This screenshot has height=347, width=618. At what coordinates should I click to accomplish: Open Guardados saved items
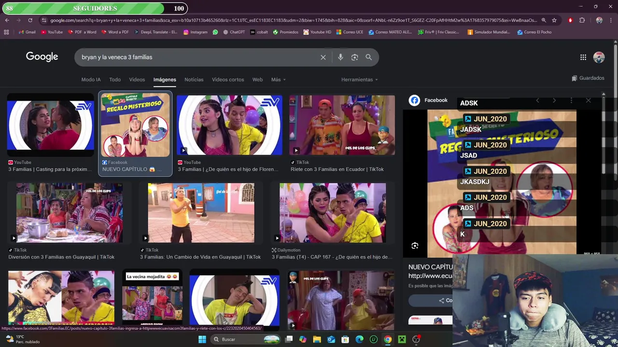coord(588,78)
